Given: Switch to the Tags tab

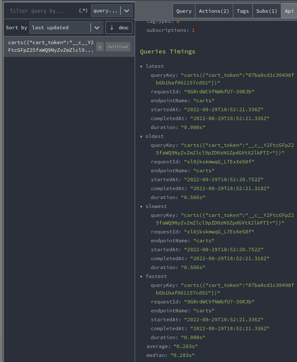Looking at the screenshot, I should click(x=243, y=11).
